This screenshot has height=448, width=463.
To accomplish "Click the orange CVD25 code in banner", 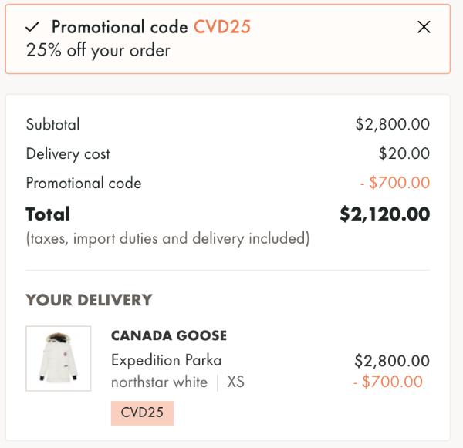I will point(222,27).
